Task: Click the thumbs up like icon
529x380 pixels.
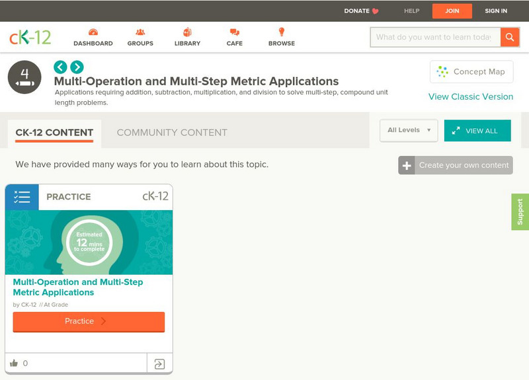Action: [x=14, y=363]
